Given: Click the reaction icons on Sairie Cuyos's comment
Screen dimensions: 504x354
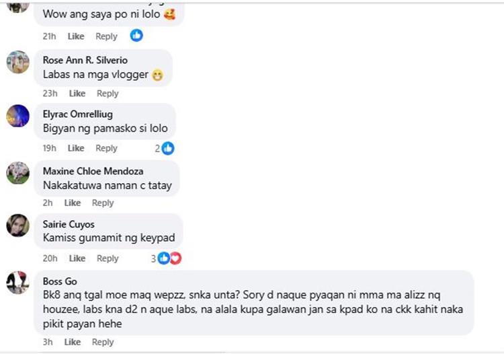Looking at the screenshot, I should (169, 258).
